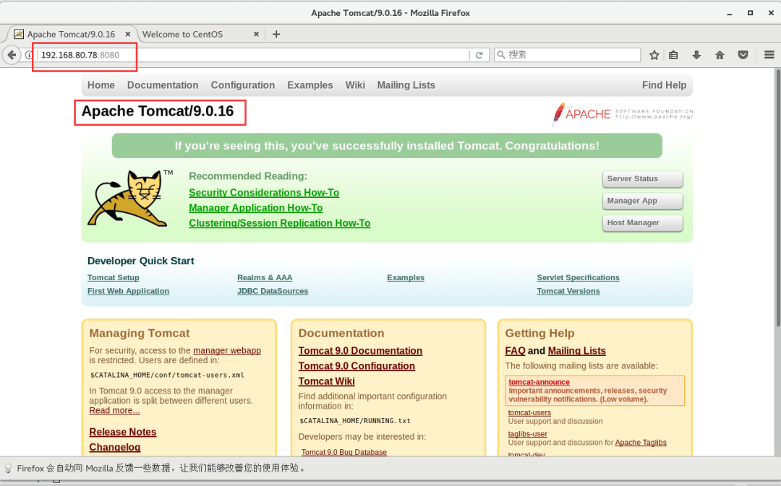Open JDBC DataSources link
Image resolution: width=781 pixels, height=486 pixels.
click(x=273, y=291)
